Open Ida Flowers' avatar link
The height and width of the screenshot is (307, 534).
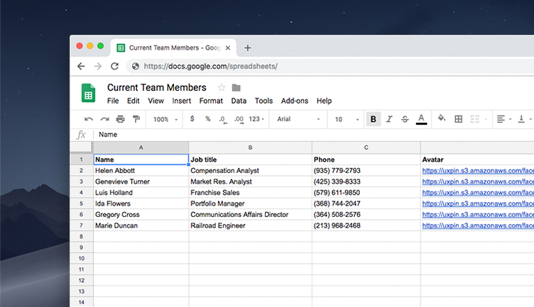tap(478, 203)
